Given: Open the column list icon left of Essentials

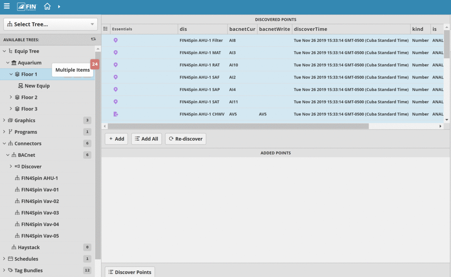Looking at the screenshot, I should [x=105, y=29].
